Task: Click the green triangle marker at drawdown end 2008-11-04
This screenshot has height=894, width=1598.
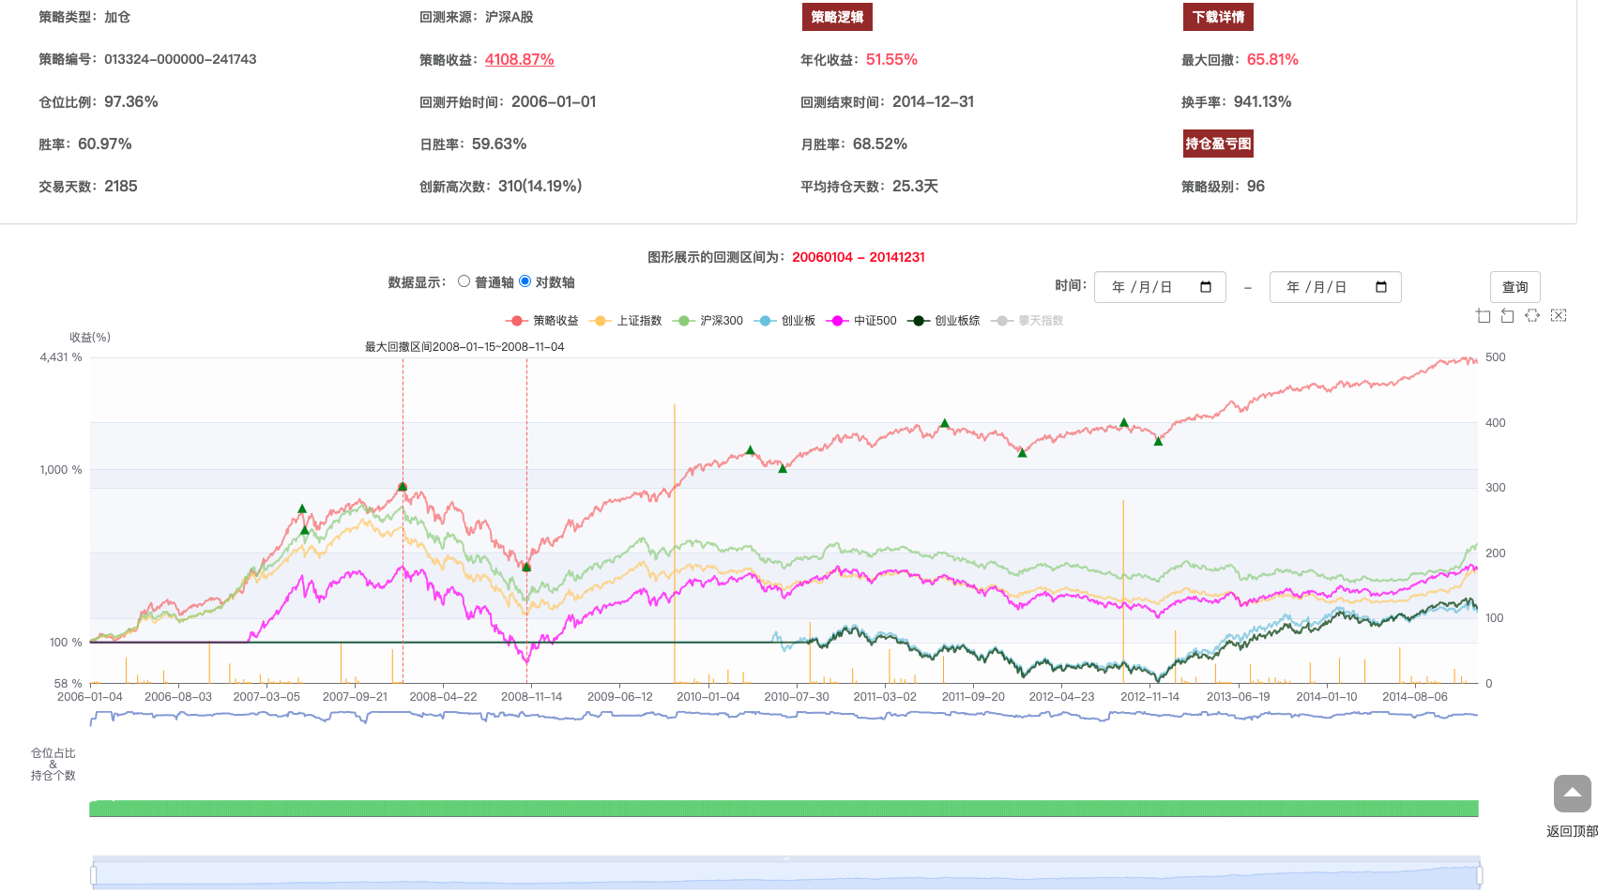Action: coord(526,568)
